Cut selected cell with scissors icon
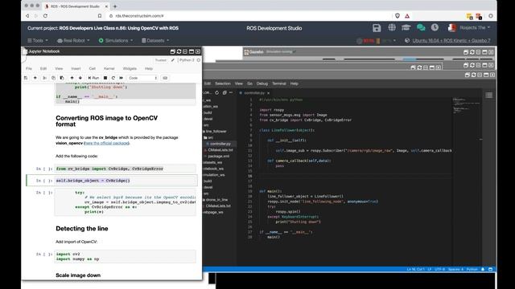 pos(45,78)
